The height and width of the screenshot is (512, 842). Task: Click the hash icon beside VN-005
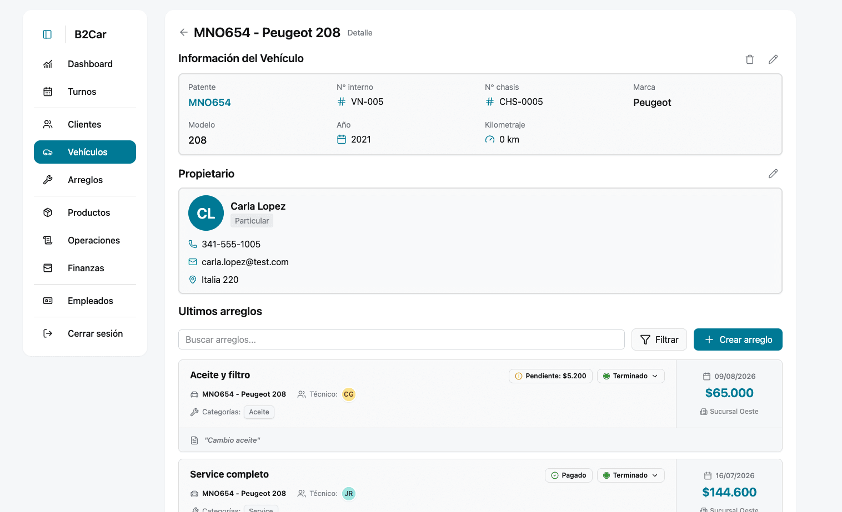342,102
